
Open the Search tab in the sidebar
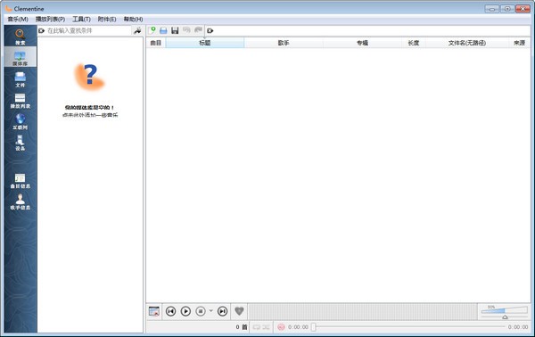21,37
